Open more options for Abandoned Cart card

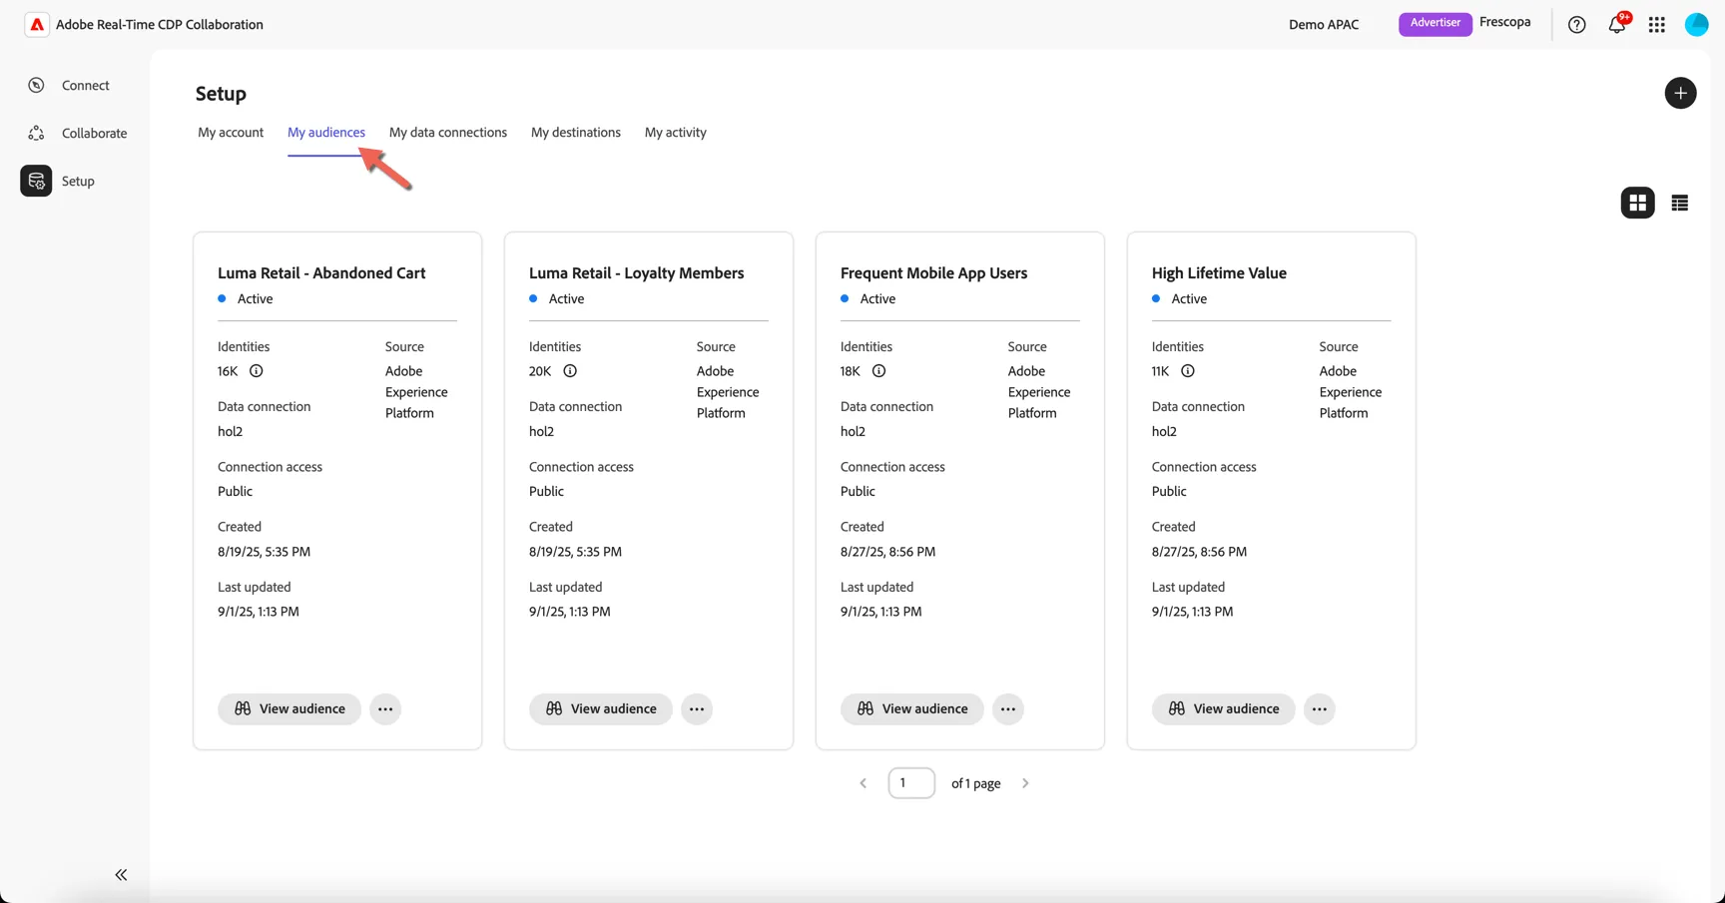click(x=385, y=709)
